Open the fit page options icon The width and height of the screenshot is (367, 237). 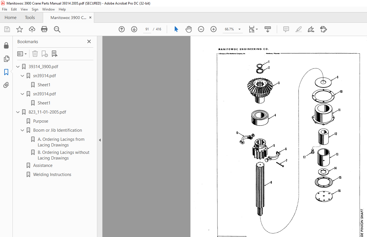tap(253, 29)
